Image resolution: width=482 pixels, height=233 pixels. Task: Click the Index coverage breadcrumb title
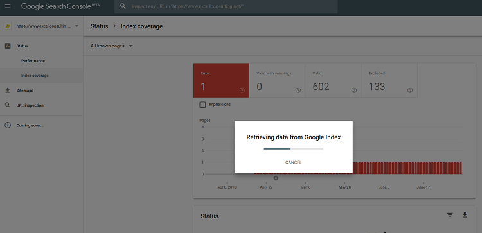[x=141, y=26]
